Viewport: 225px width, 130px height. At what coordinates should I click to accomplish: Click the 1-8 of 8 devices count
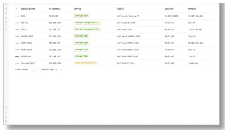pyautogui.click(x=21, y=69)
